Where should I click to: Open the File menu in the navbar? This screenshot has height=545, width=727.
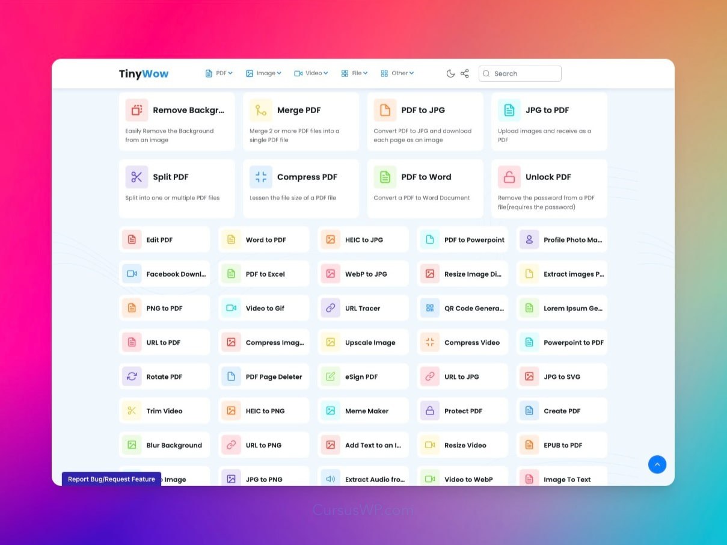[354, 73]
